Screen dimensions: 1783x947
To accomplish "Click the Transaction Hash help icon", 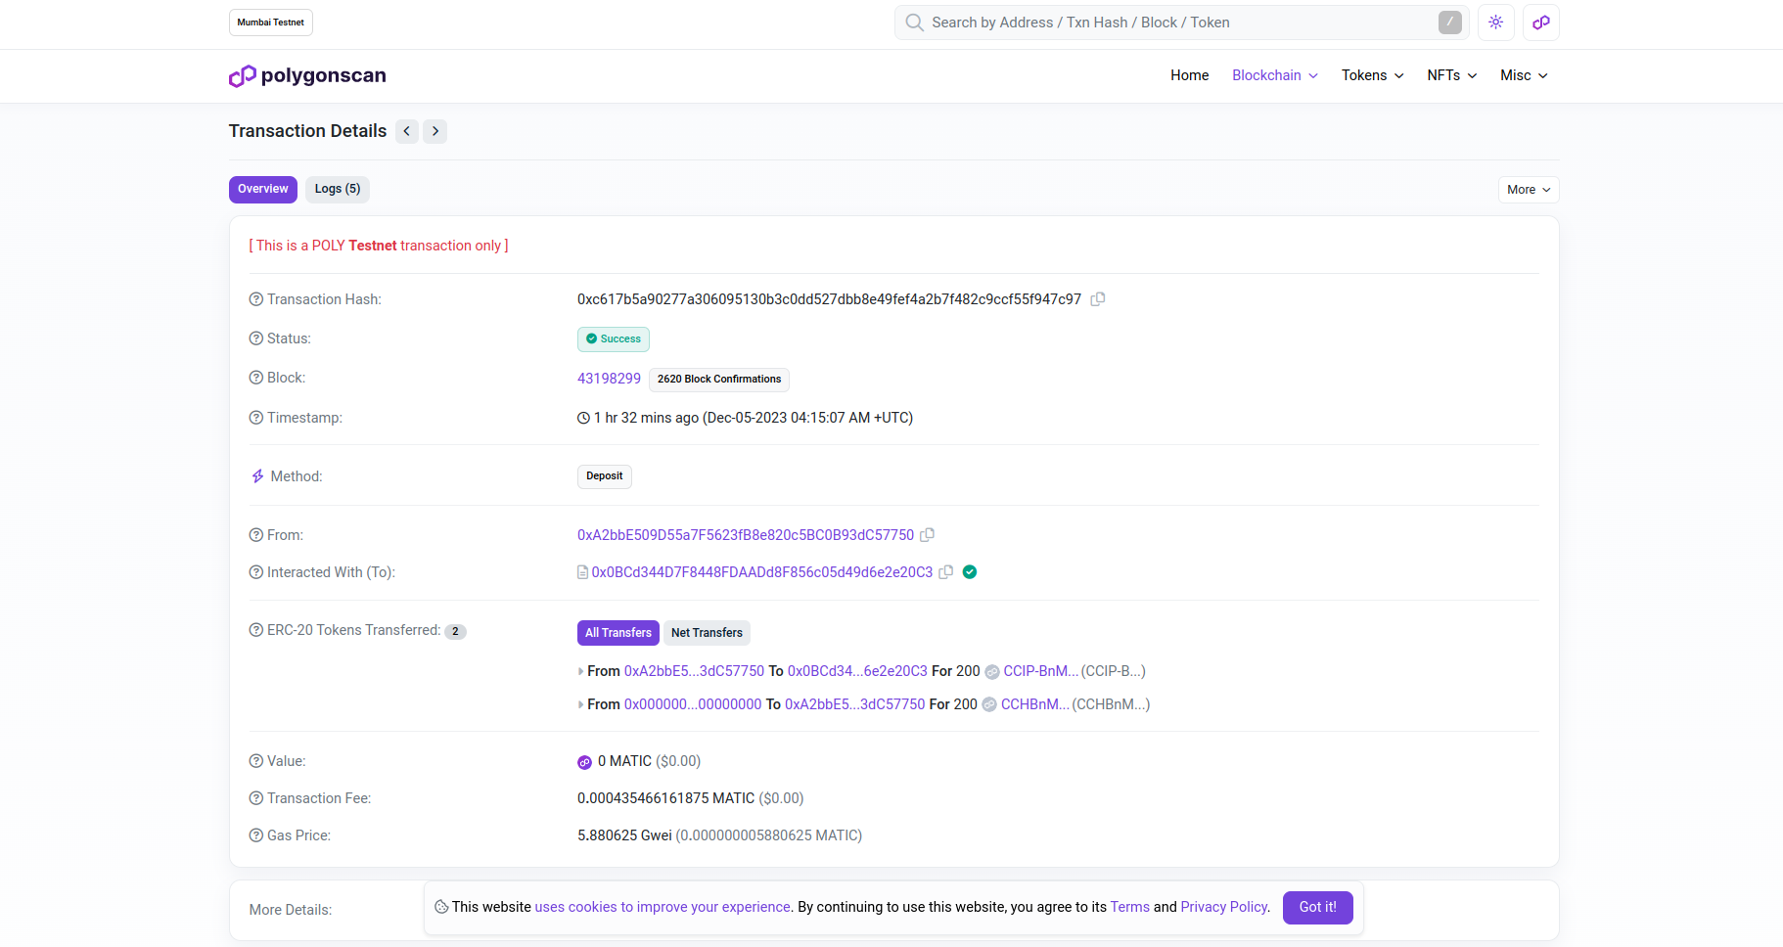I will click(x=256, y=299).
